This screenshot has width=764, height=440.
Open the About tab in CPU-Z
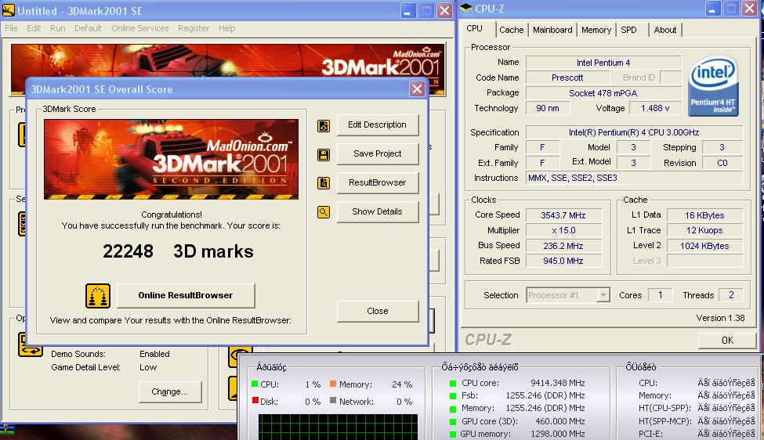click(665, 30)
